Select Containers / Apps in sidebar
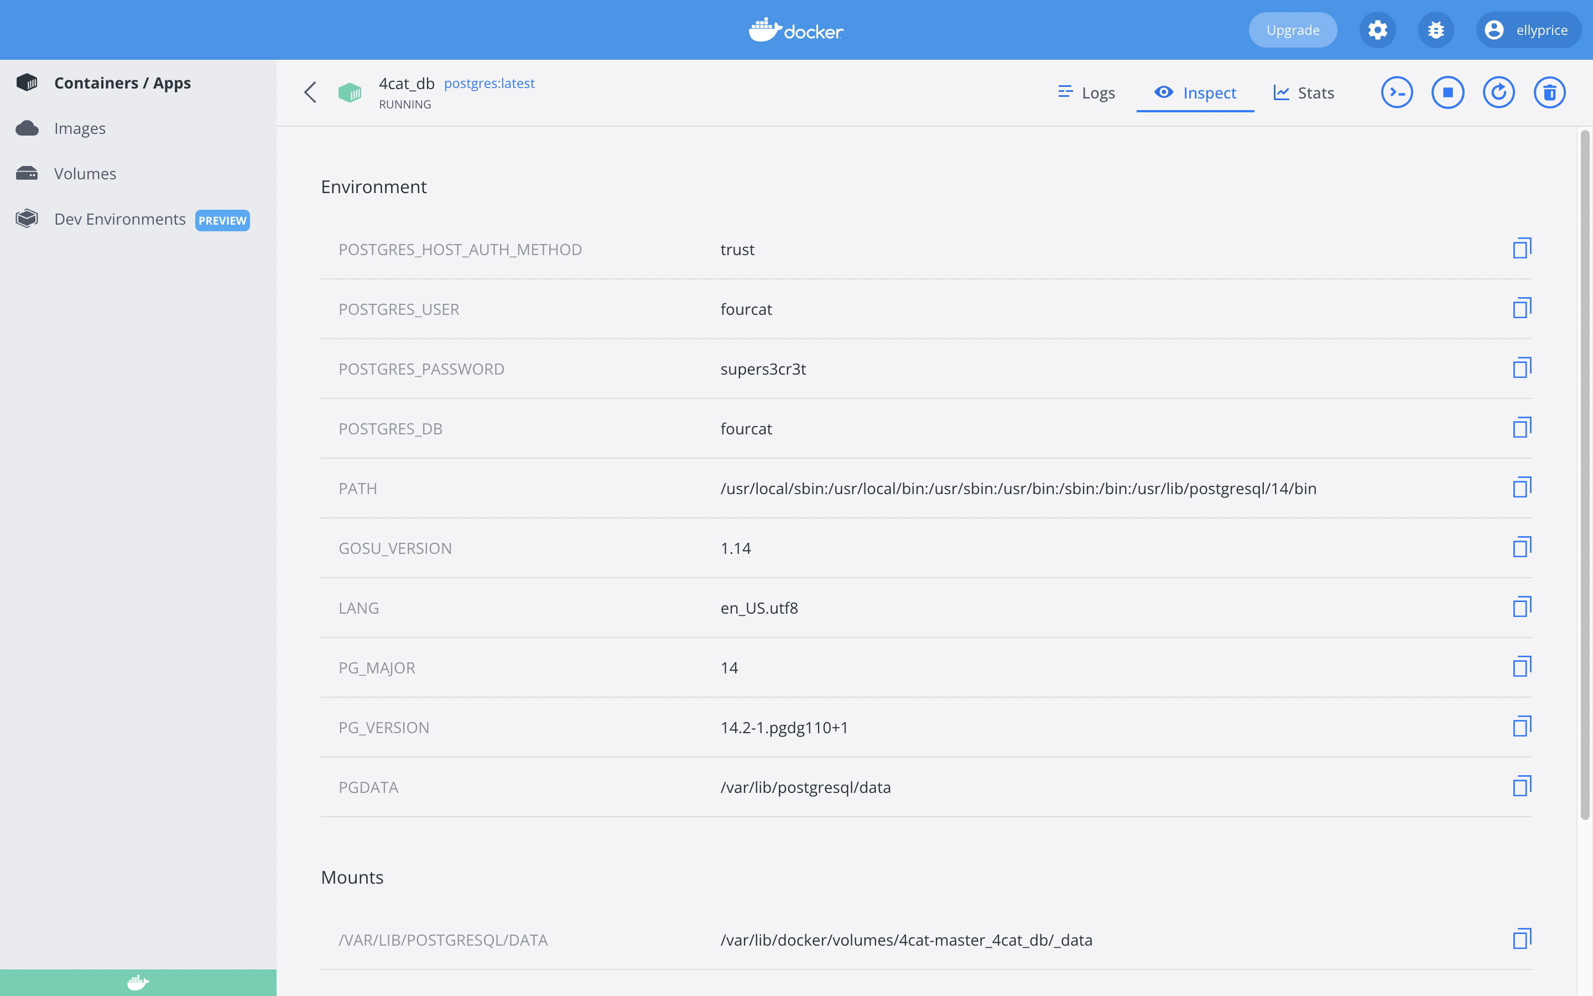The width and height of the screenshot is (1593, 996). click(122, 82)
